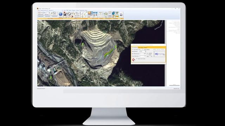This screenshot has height=126, width=225.
Task: Click the blue puzzle piece icon
Action: (x=114, y=13)
